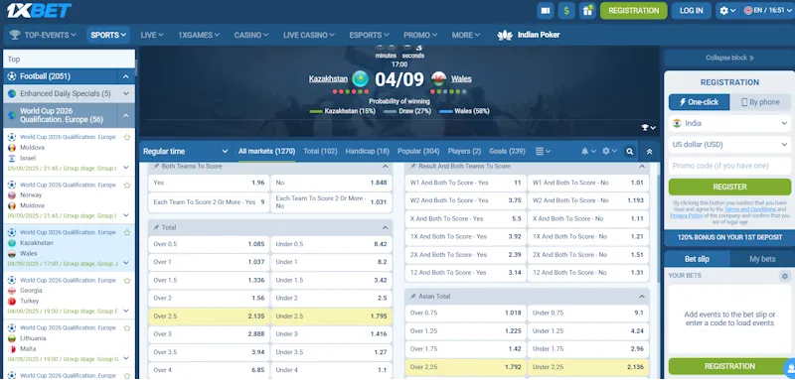
Task: Open bet slip settings gear
Action: pyautogui.click(x=785, y=276)
